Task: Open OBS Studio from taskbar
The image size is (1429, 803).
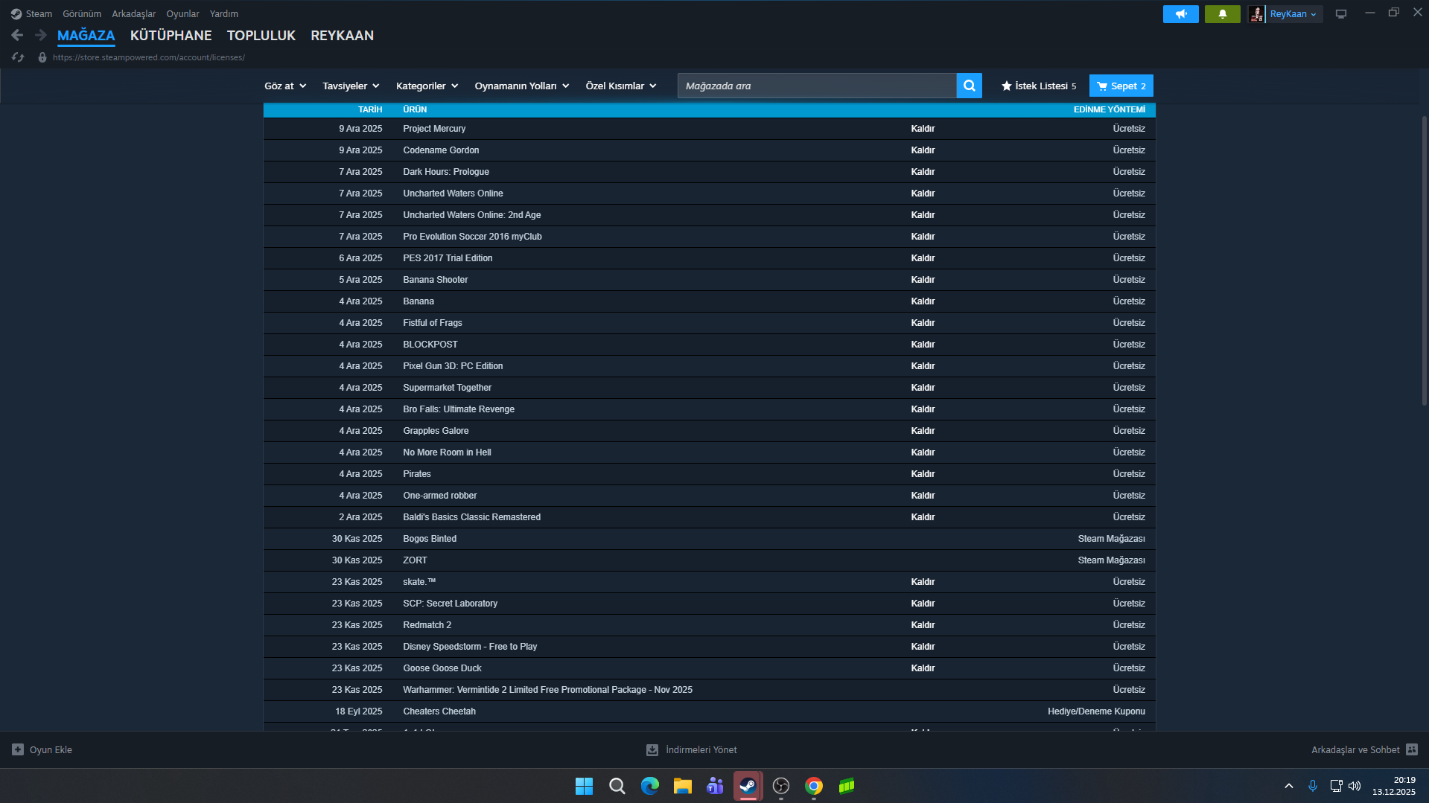Action: tap(781, 786)
